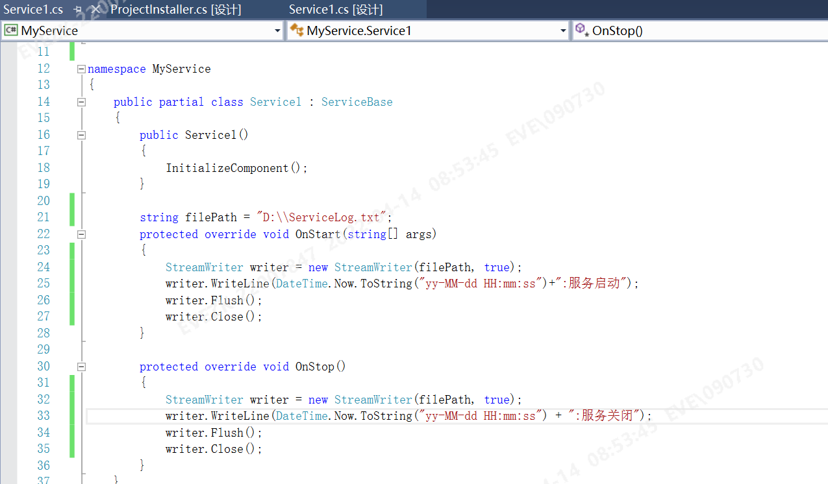
Task: Click the namespace keyword on line 12
Action: point(117,69)
